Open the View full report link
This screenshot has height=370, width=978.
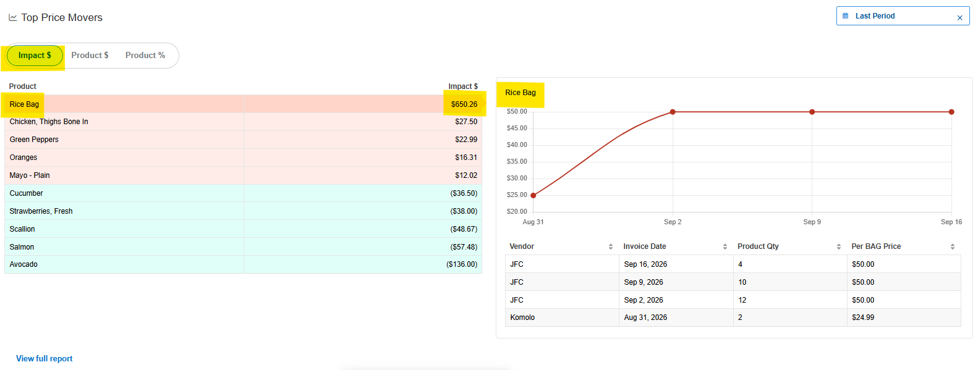pos(44,359)
